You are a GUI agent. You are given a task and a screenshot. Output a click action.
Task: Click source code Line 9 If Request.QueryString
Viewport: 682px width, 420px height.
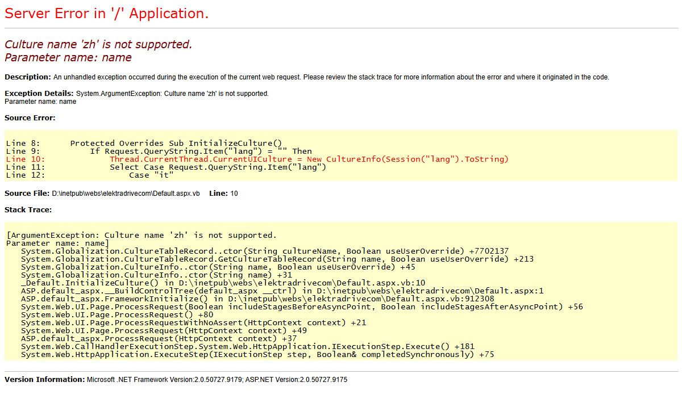point(159,151)
